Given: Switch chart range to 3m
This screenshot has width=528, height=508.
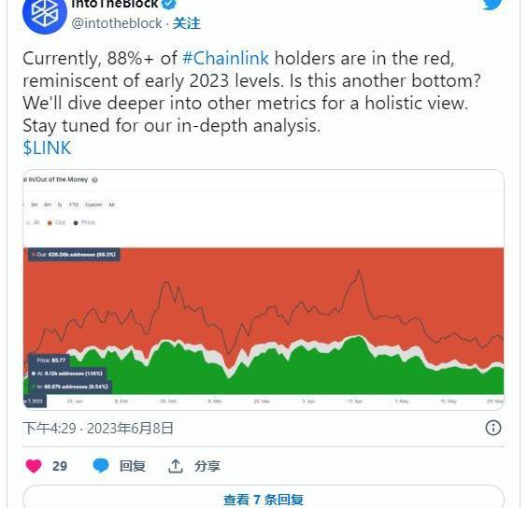Looking at the screenshot, I should point(34,205).
